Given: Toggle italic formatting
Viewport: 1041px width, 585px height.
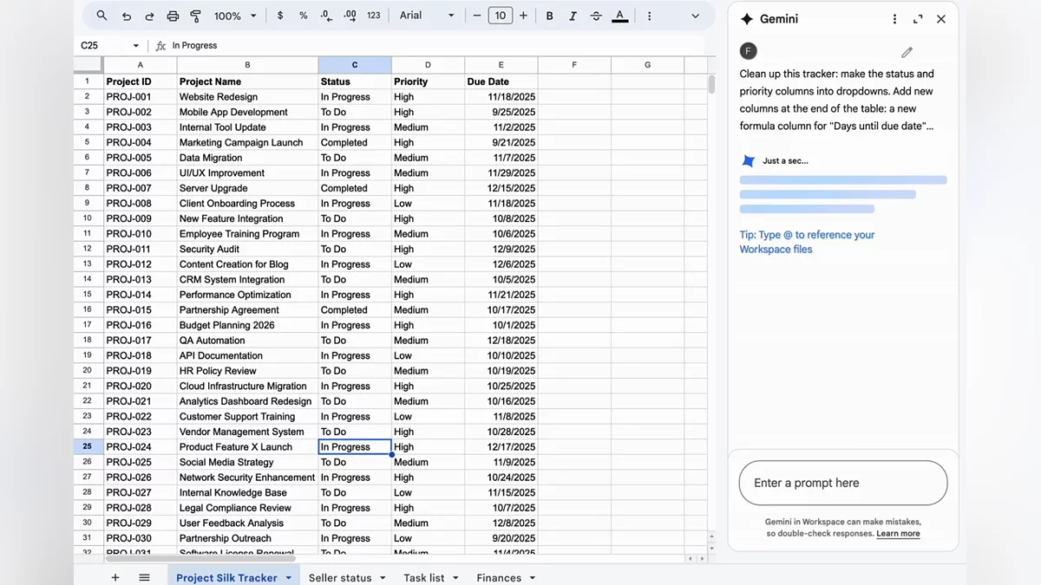Looking at the screenshot, I should tap(573, 16).
